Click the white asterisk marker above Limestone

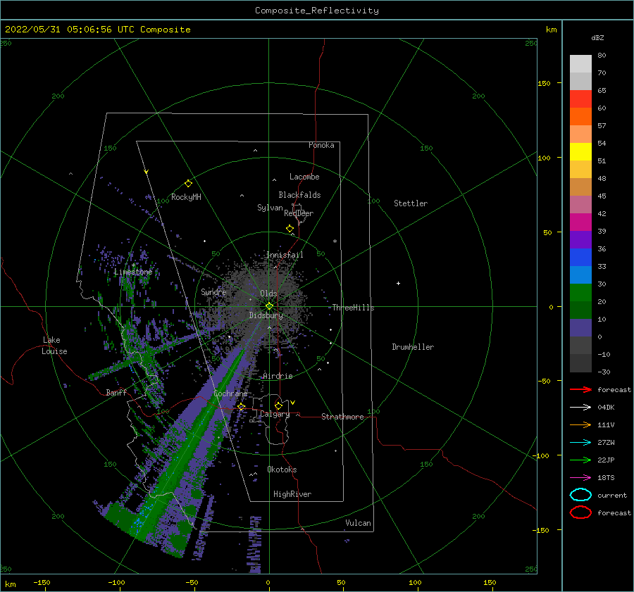pyautogui.click(x=133, y=265)
